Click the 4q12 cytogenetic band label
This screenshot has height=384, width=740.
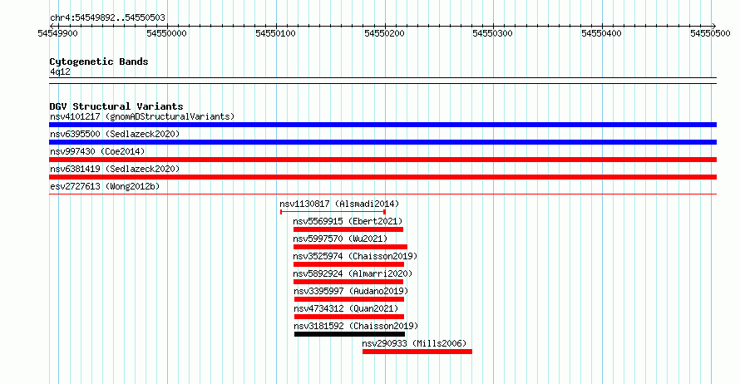(x=60, y=71)
